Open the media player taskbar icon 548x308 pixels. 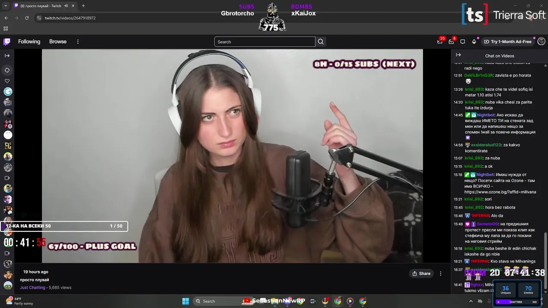[x=350, y=301]
